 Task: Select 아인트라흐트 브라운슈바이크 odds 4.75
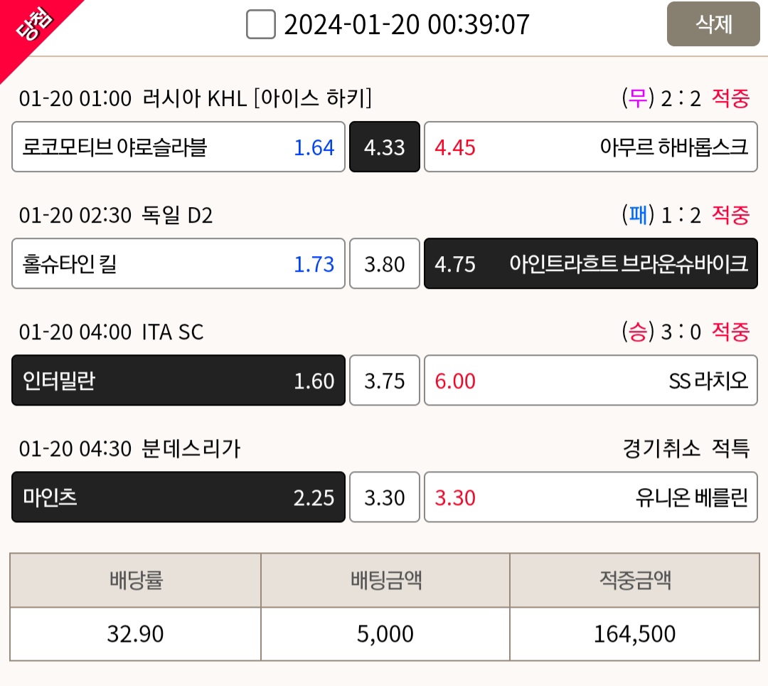(x=591, y=263)
